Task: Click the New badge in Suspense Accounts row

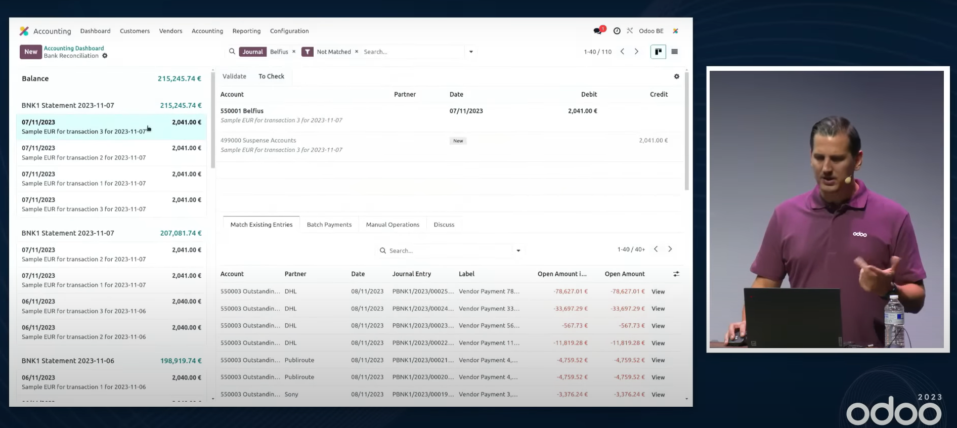Action: 458,141
